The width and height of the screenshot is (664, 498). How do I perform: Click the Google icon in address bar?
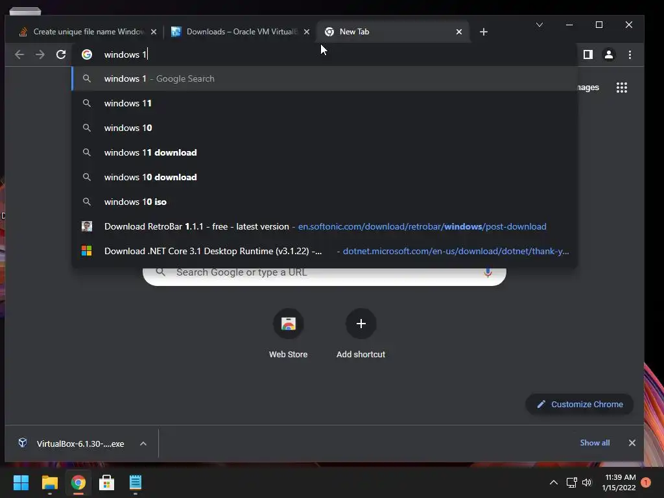[x=87, y=54]
